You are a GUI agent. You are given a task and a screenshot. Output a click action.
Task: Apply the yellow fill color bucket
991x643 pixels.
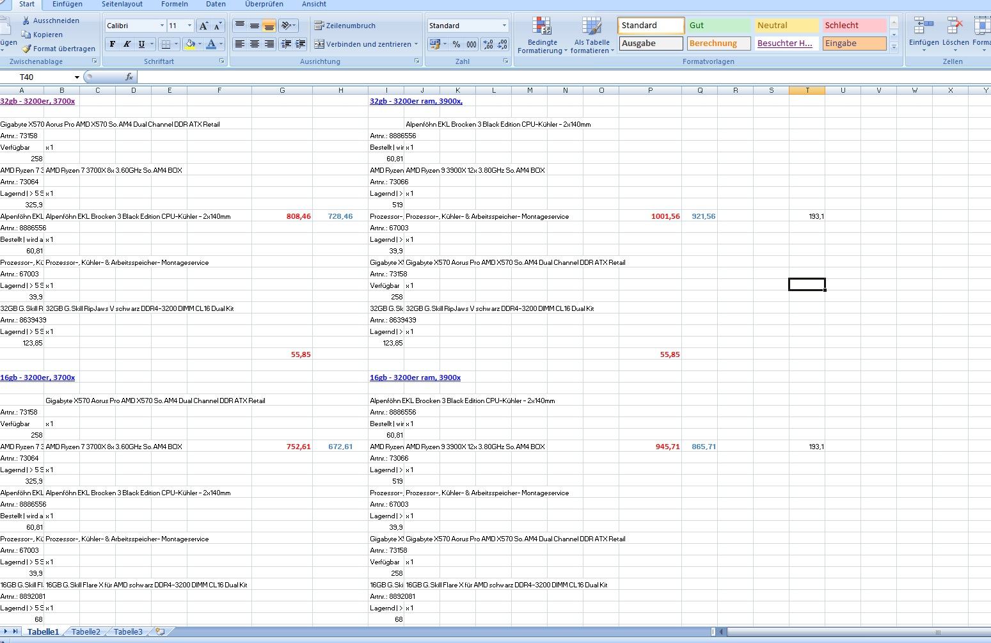tap(189, 44)
